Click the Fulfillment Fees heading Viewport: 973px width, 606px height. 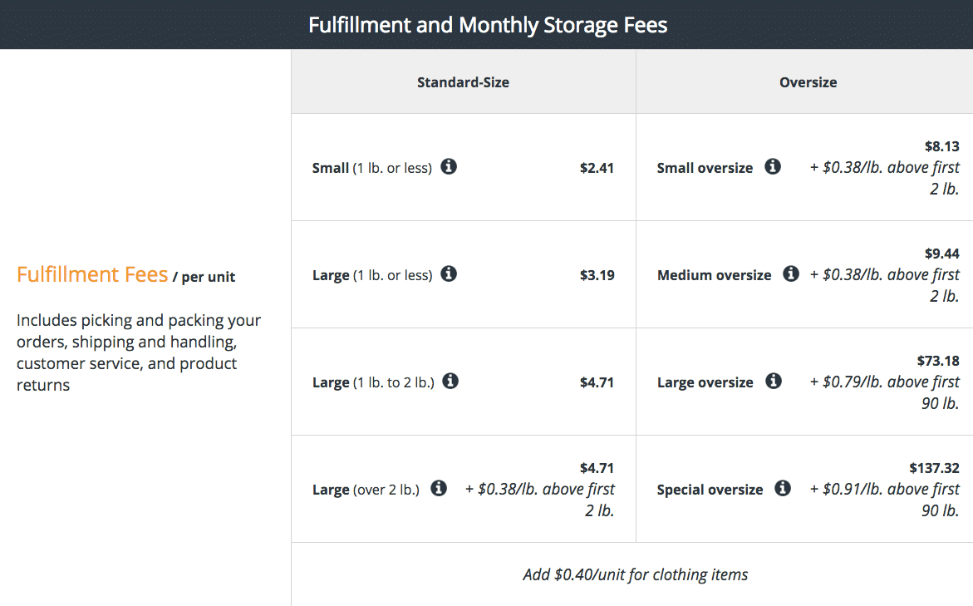(92, 275)
